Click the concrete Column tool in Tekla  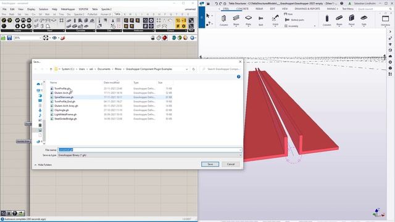pyautogui.click(x=326, y=20)
